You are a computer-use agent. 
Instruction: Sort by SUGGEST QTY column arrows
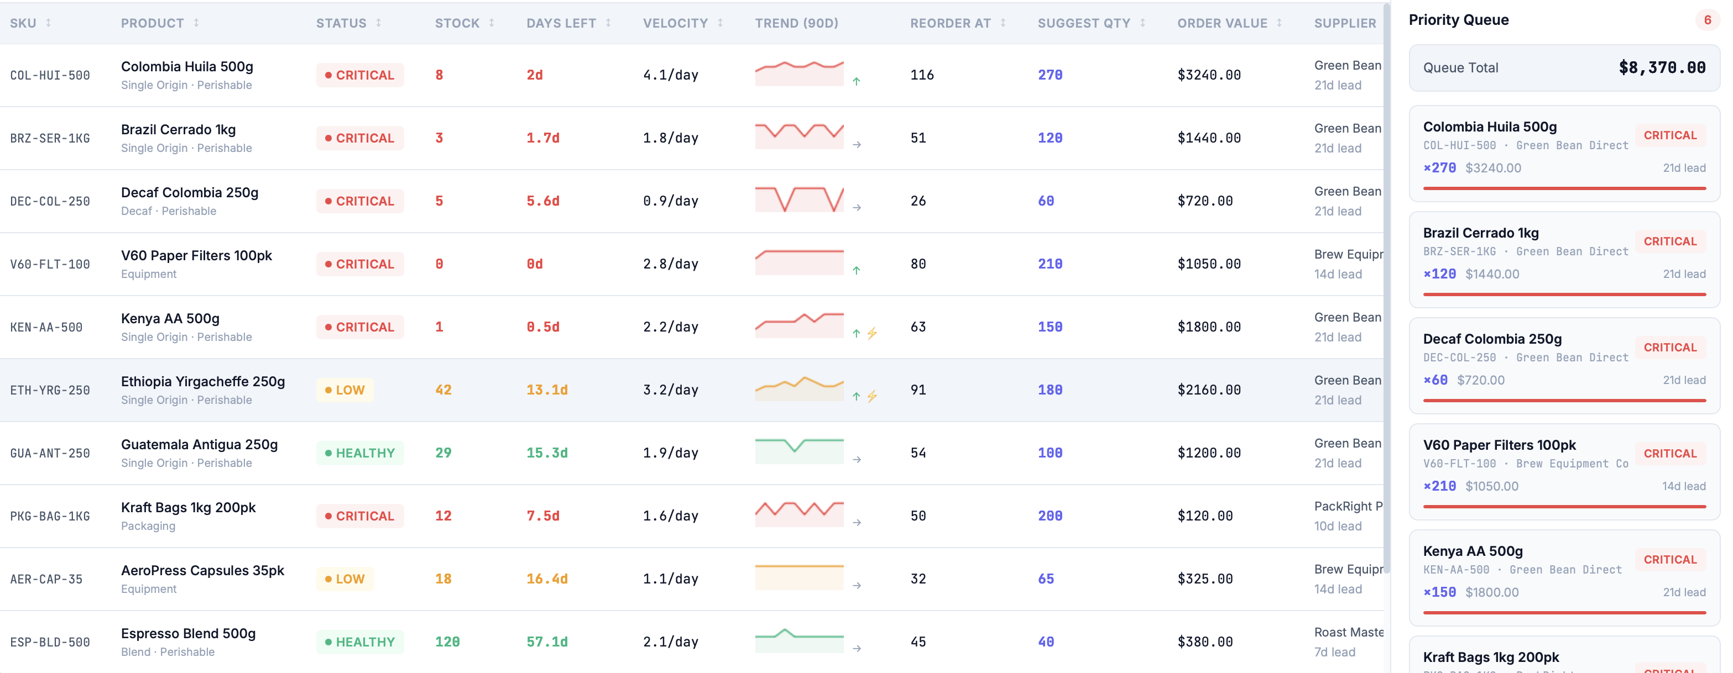(x=1142, y=23)
